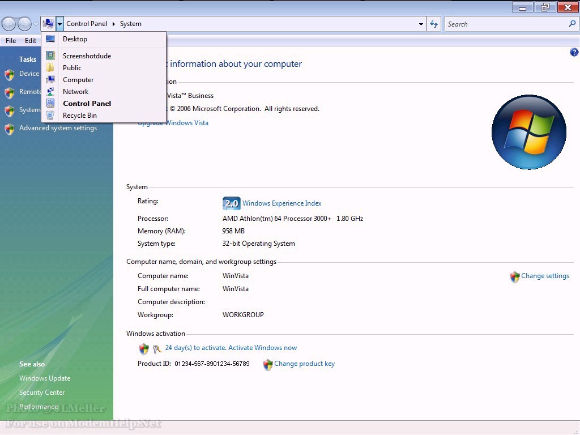Viewport: 580px width, 435px height.
Task: Click the WinVista value beside Full computer name
Action: pyautogui.click(x=235, y=288)
